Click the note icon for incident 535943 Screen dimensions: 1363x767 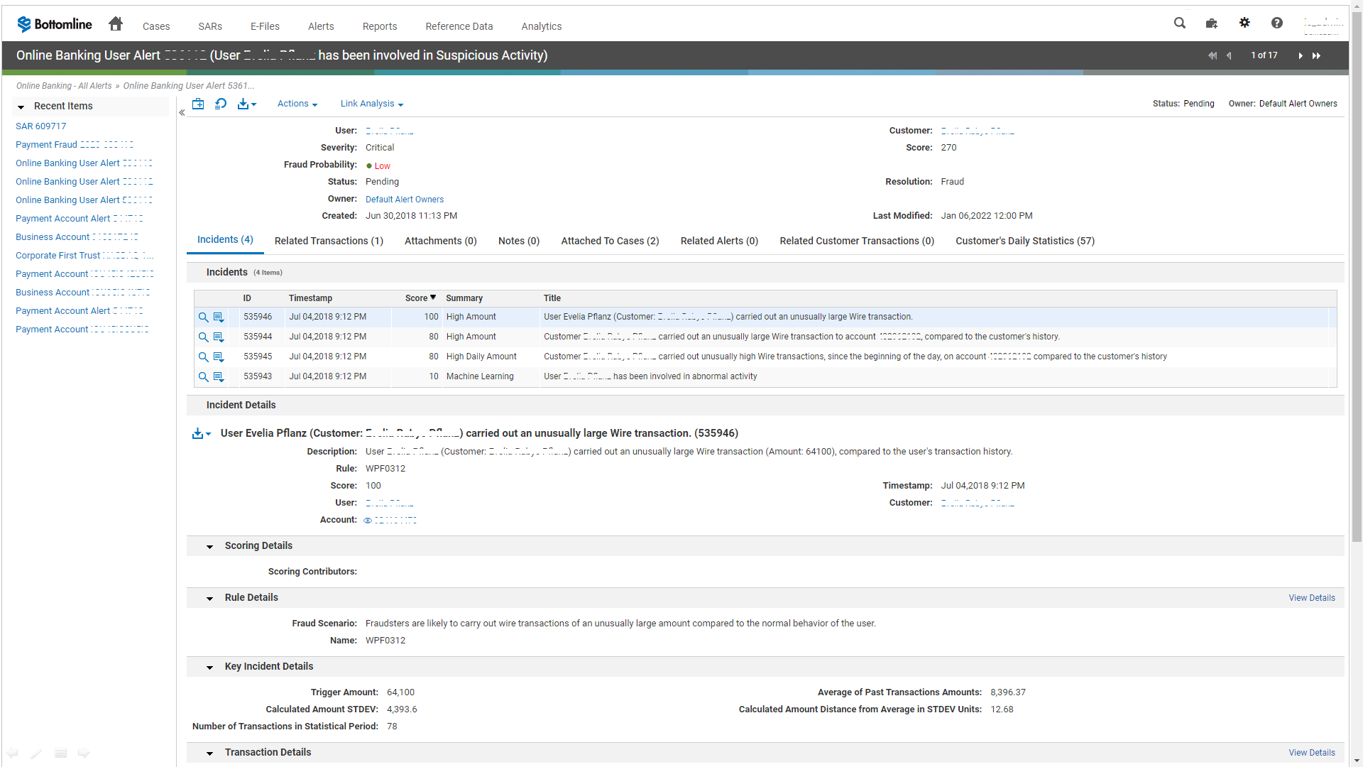pyautogui.click(x=219, y=377)
